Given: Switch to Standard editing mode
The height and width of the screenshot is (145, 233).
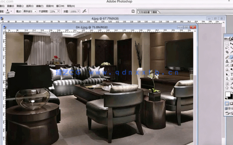Looking at the screenshot, I should (227, 103).
